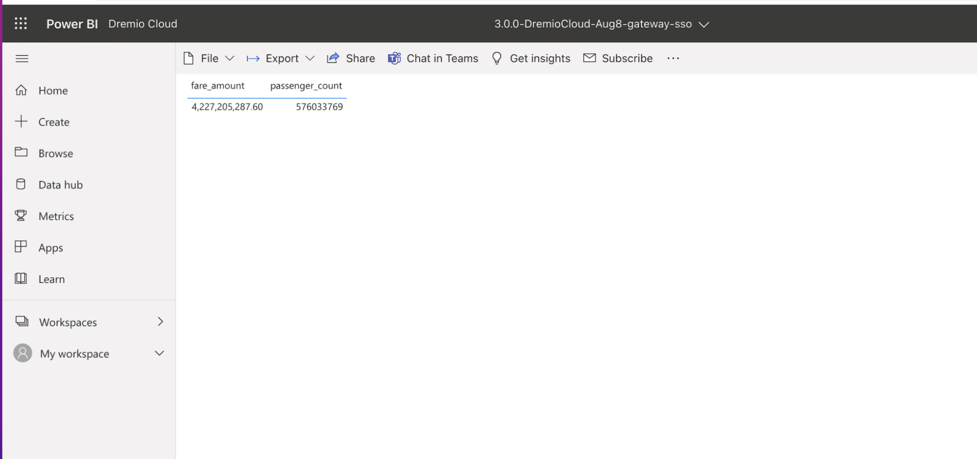Click the Share icon in the toolbar

click(333, 58)
